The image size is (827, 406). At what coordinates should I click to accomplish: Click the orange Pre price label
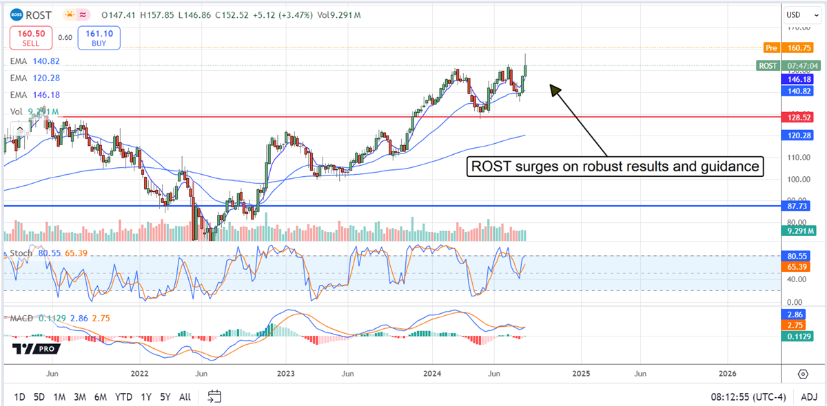point(771,48)
